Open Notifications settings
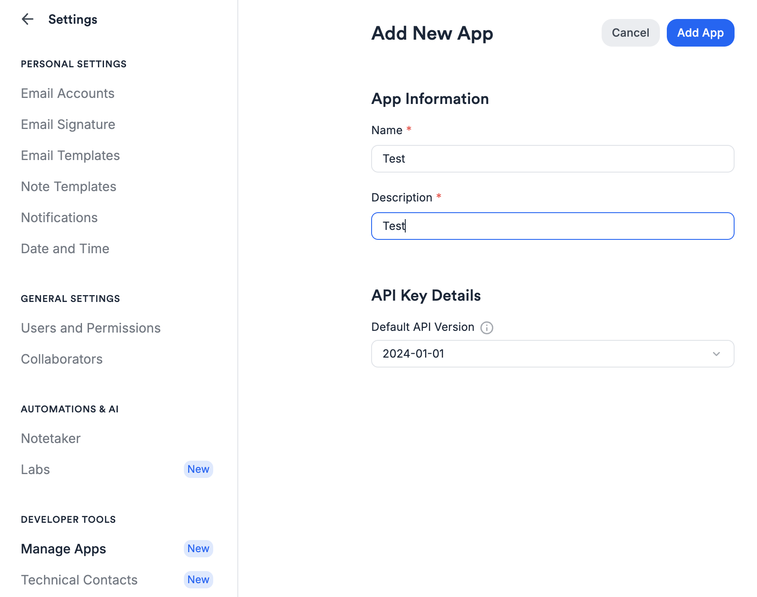 (x=60, y=217)
